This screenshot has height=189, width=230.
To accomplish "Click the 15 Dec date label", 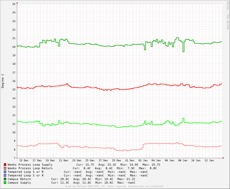I will pyautogui.click(x=24, y=160).
